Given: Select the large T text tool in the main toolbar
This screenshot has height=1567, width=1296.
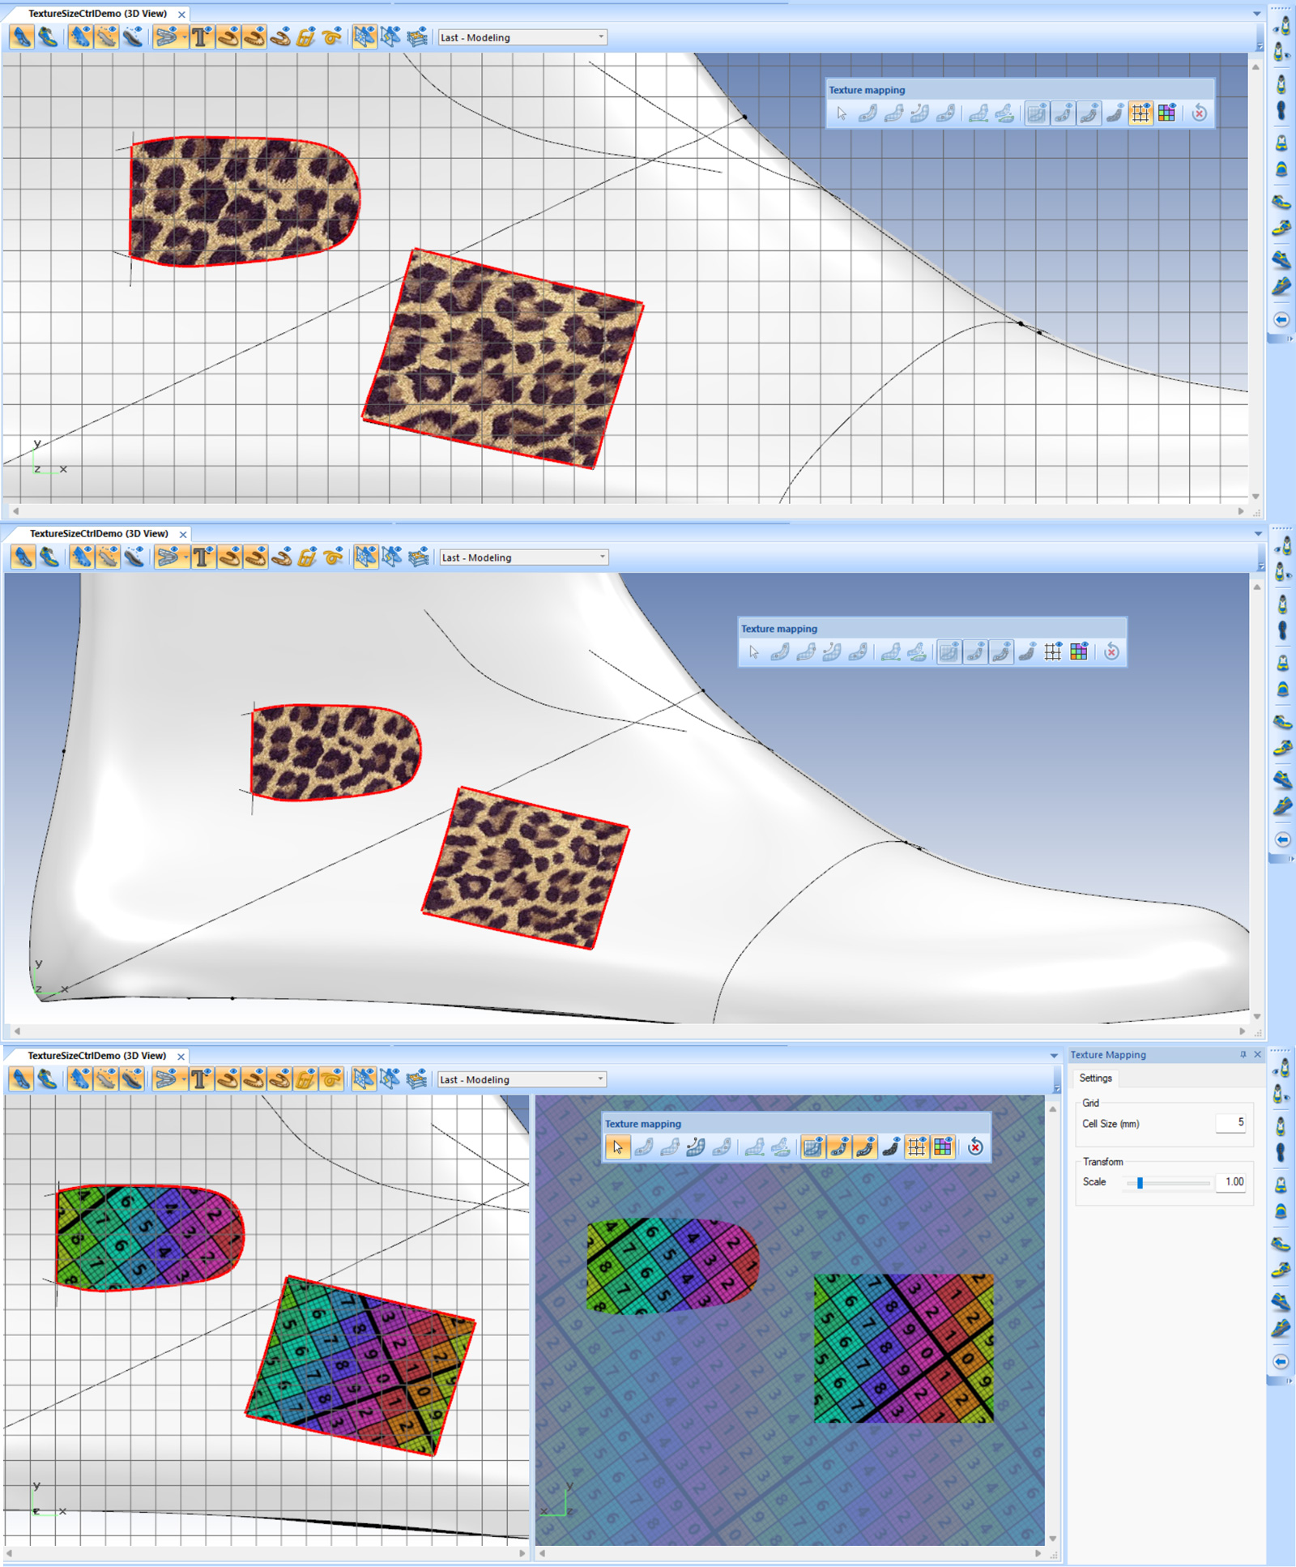Looking at the screenshot, I should [201, 36].
